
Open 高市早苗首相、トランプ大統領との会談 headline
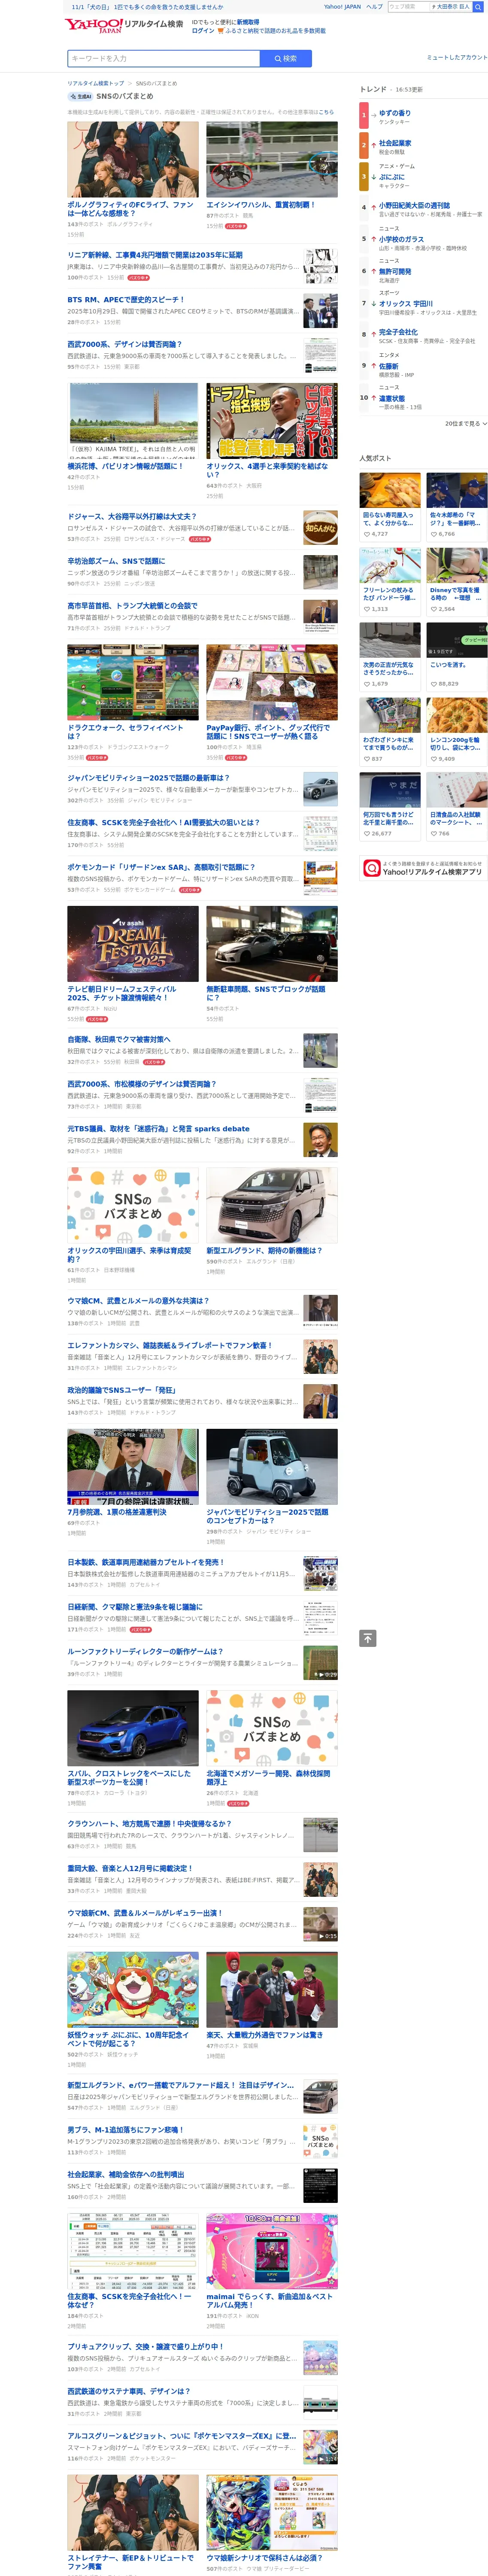click(132, 605)
